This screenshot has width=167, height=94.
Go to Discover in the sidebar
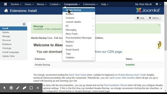point(14,40)
